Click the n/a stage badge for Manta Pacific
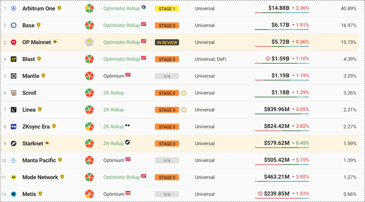The width and height of the screenshot is (365, 202). [x=167, y=161]
